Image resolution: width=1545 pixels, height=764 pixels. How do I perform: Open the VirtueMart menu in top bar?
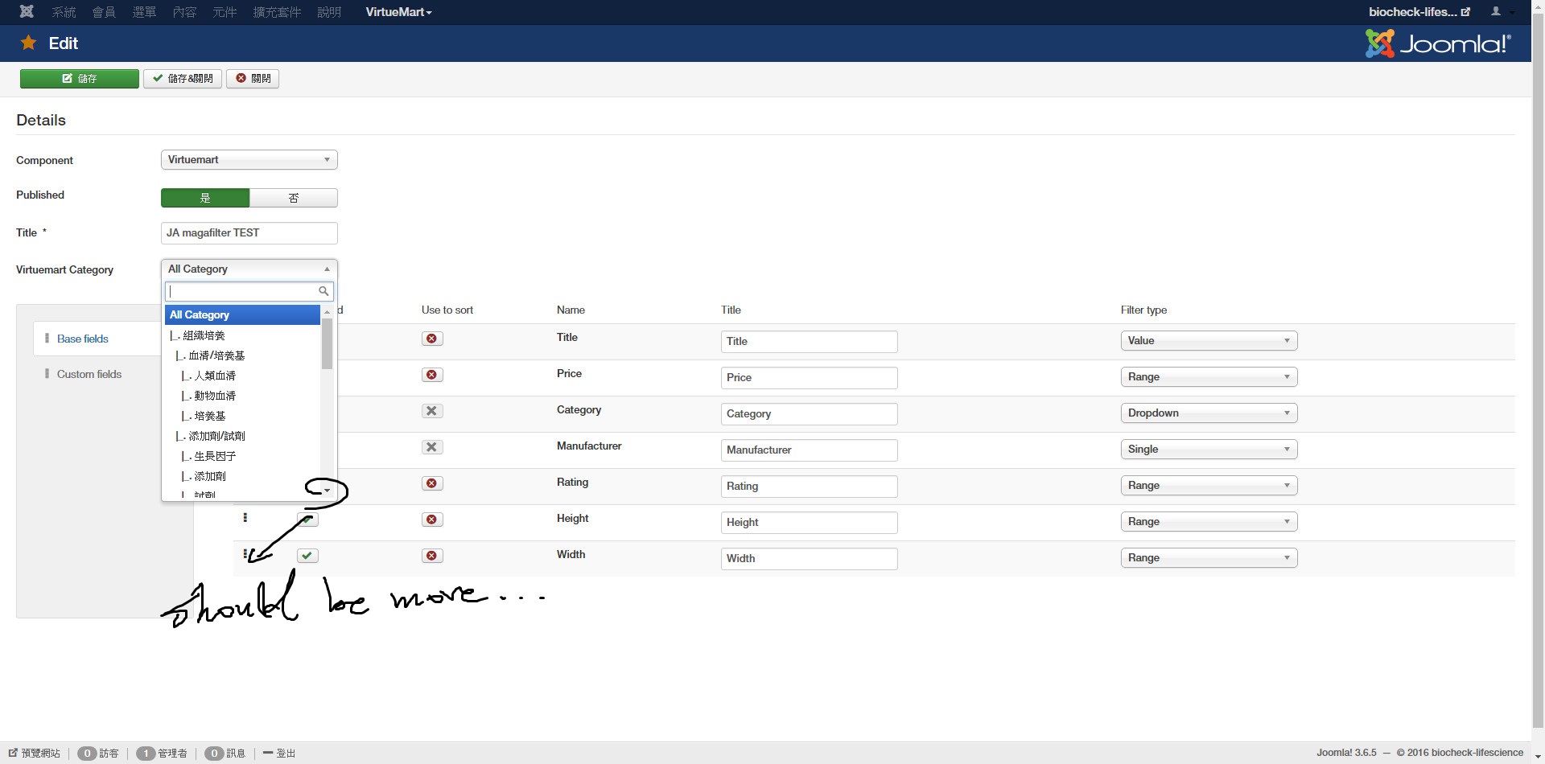pyautogui.click(x=398, y=12)
